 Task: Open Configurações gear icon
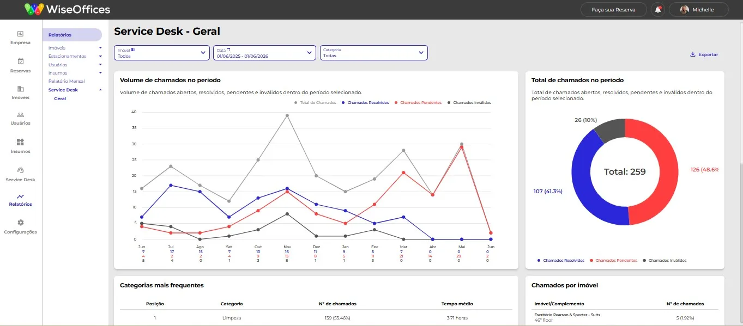[21, 223]
